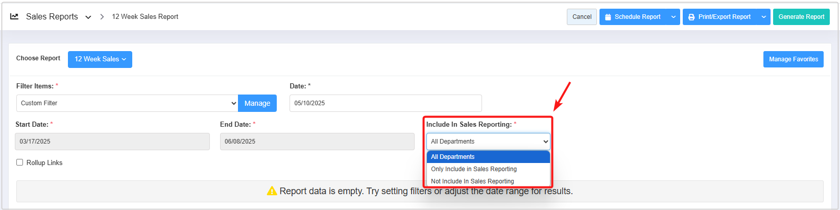Image resolution: width=840 pixels, height=210 pixels.
Task: Click Manage next to Custom Filter
Action: coord(257,103)
